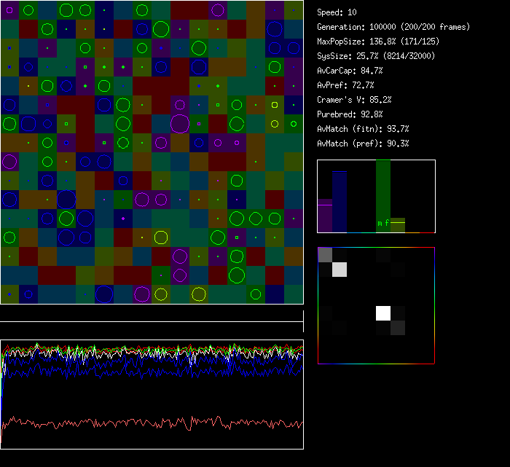Click the 'Speed: 10' readout

[x=337, y=12]
